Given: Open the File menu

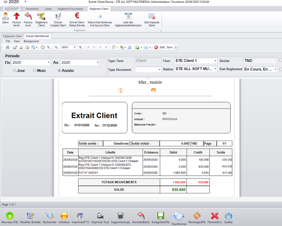Looking at the screenshot, I should coord(8,41).
